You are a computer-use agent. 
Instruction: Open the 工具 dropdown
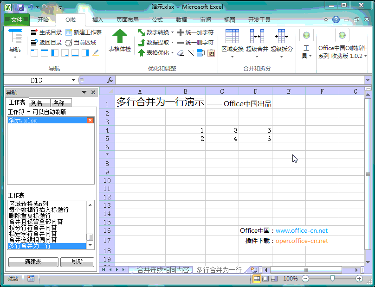click(x=307, y=44)
